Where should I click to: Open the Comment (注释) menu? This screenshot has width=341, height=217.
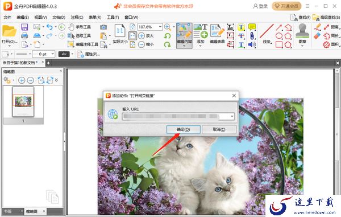point(77,17)
